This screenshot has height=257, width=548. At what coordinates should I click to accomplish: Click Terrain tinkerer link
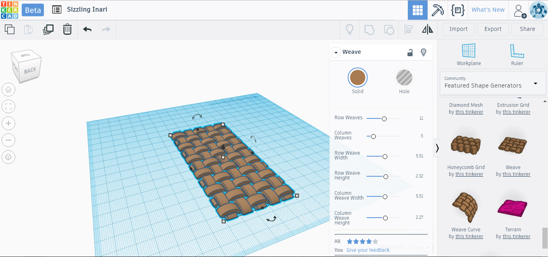pos(516,237)
